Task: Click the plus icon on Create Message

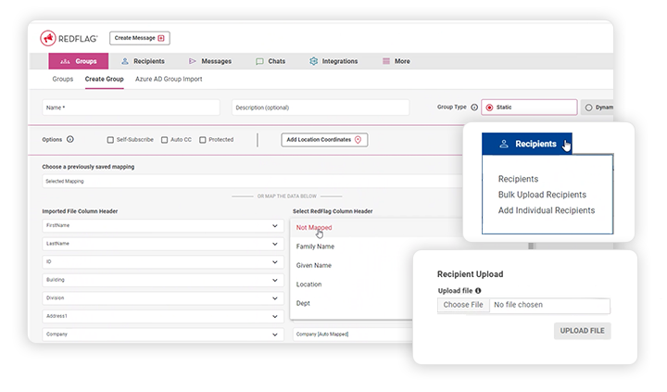Action: tap(161, 38)
